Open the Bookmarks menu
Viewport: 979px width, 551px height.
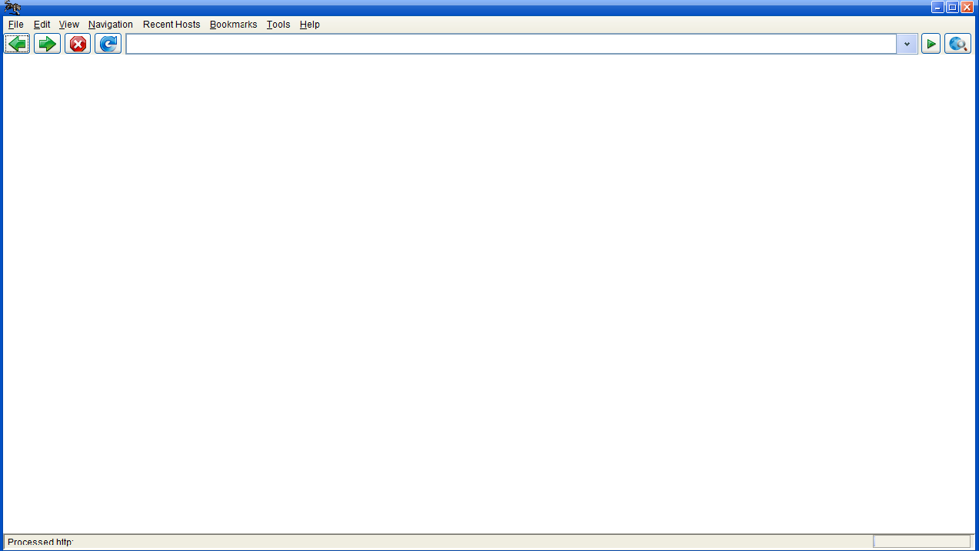tap(233, 24)
